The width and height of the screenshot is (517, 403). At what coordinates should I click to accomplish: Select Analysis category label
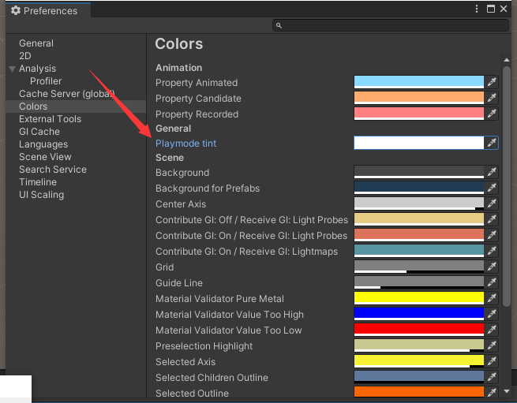(x=38, y=69)
